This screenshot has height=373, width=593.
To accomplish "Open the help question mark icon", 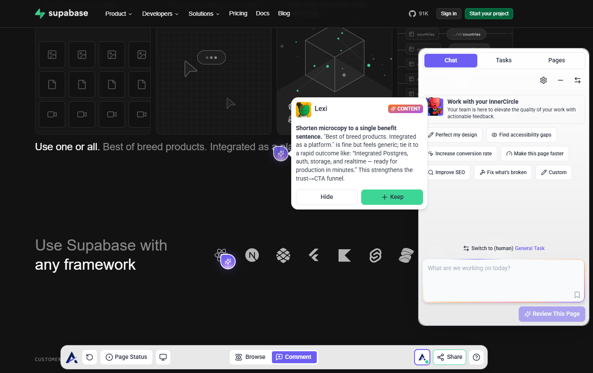I will click(x=476, y=357).
